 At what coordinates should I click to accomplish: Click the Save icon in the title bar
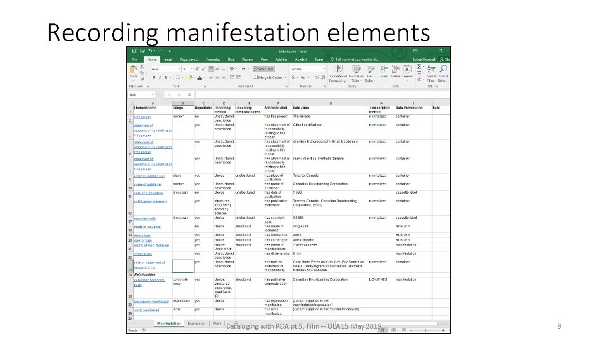pos(134,51)
